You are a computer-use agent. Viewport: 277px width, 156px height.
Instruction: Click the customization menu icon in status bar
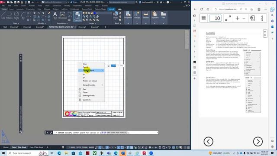click(x=188, y=147)
